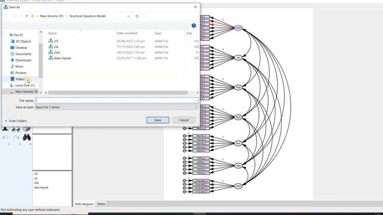Click the Redo arrow in AMOS toolbar
The image size is (383, 215).
(x=16, y=138)
